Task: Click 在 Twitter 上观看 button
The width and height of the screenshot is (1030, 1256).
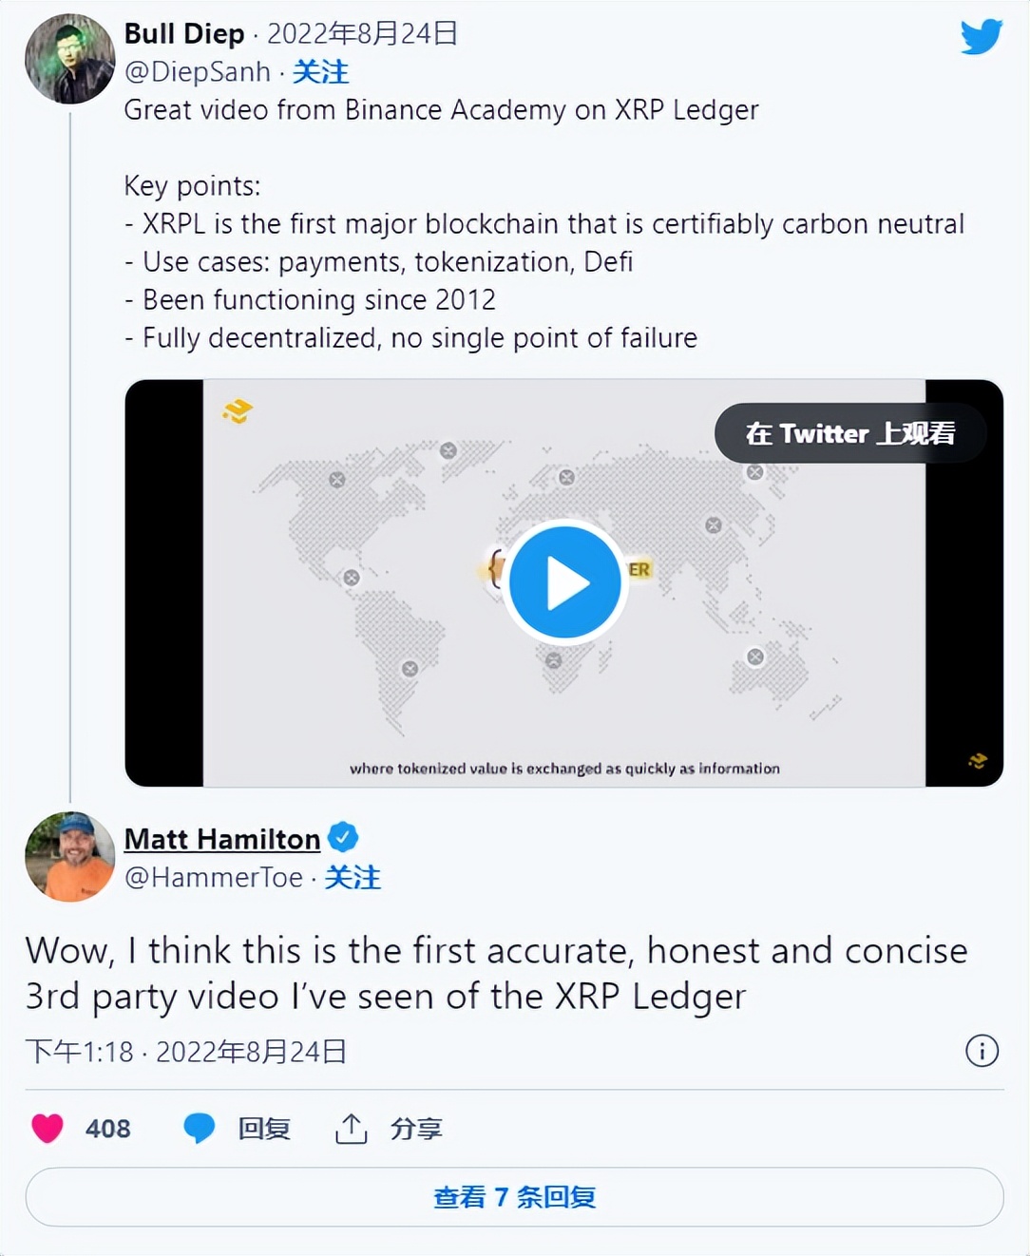Action: (x=851, y=433)
